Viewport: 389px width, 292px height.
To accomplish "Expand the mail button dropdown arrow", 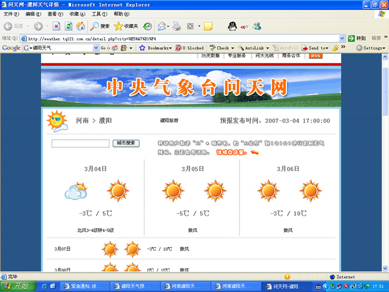I will click(x=168, y=26).
